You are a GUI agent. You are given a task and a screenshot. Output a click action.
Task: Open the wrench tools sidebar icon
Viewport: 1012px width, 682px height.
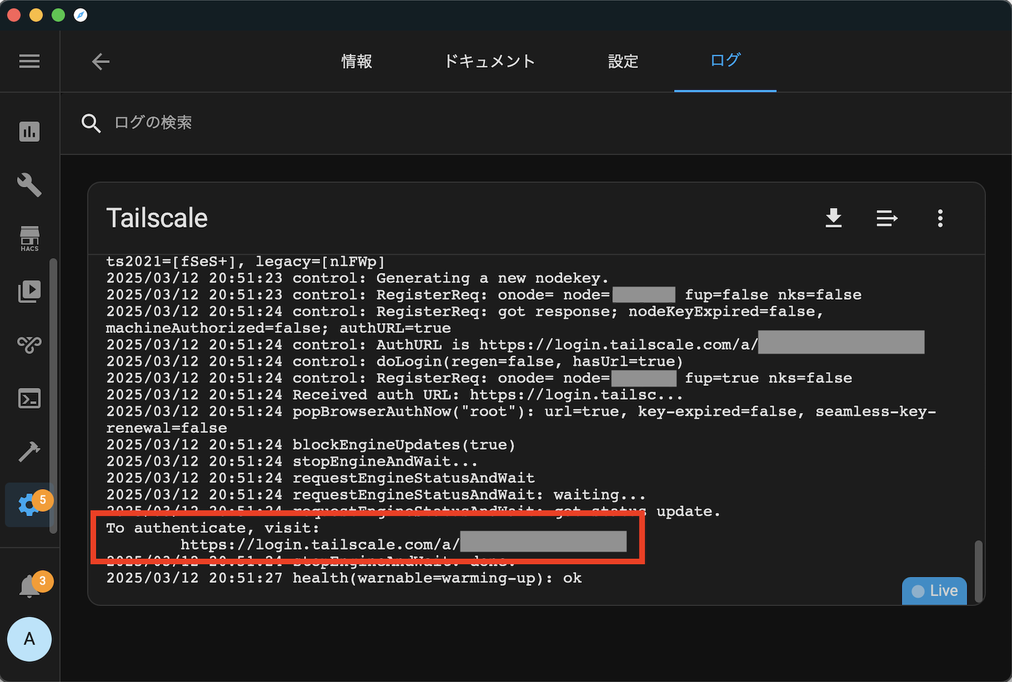coord(29,185)
